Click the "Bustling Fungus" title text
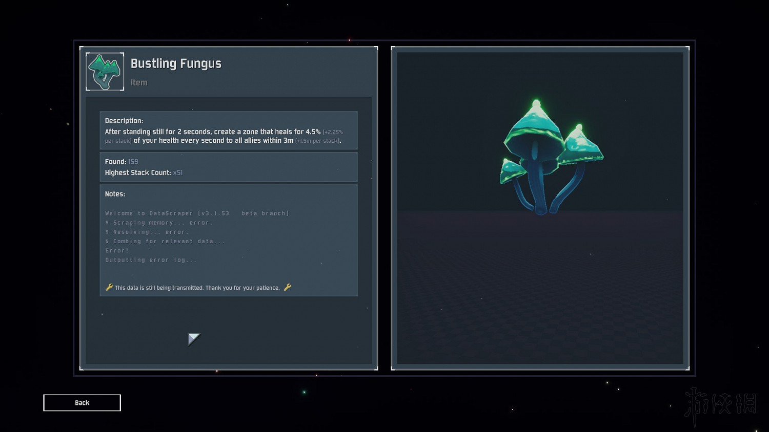This screenshot has height=432, width=769. 176,63
